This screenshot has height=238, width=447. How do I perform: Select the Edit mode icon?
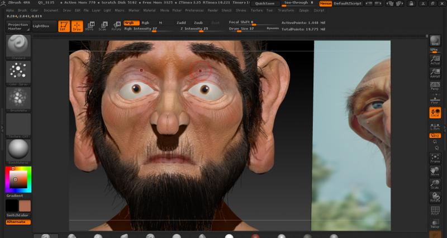pos(64,26)
